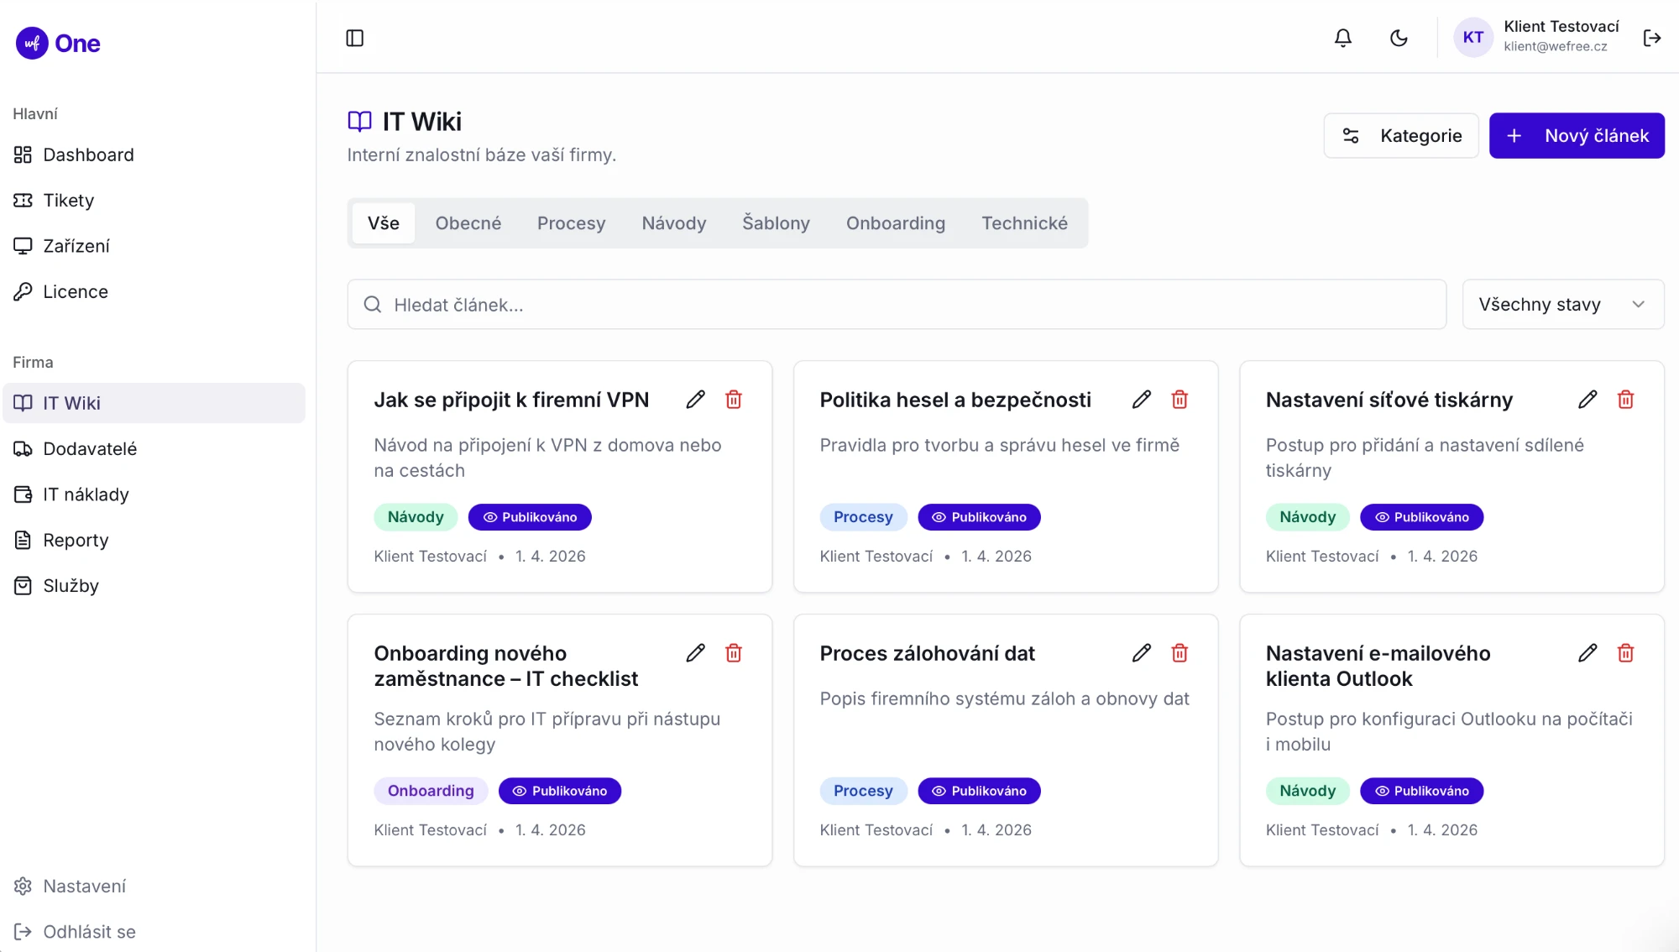Click the 'Publikováno' badge on VPN article

tap(530, 517)
